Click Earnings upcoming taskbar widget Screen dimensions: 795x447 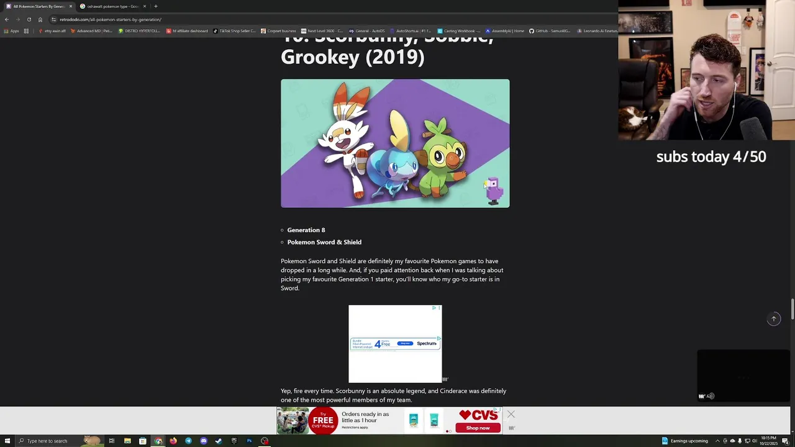(x=684, y=441)
